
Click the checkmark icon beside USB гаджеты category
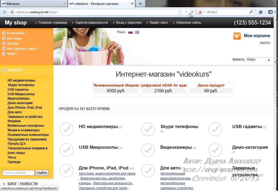point(215,129)
